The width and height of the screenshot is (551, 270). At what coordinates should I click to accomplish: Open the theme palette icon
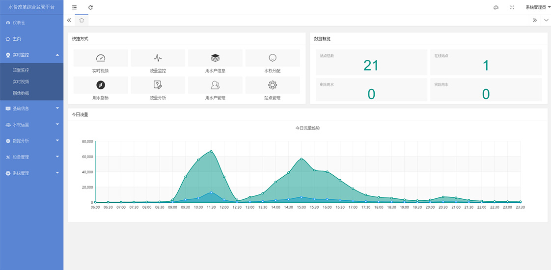tap(496, 7)
